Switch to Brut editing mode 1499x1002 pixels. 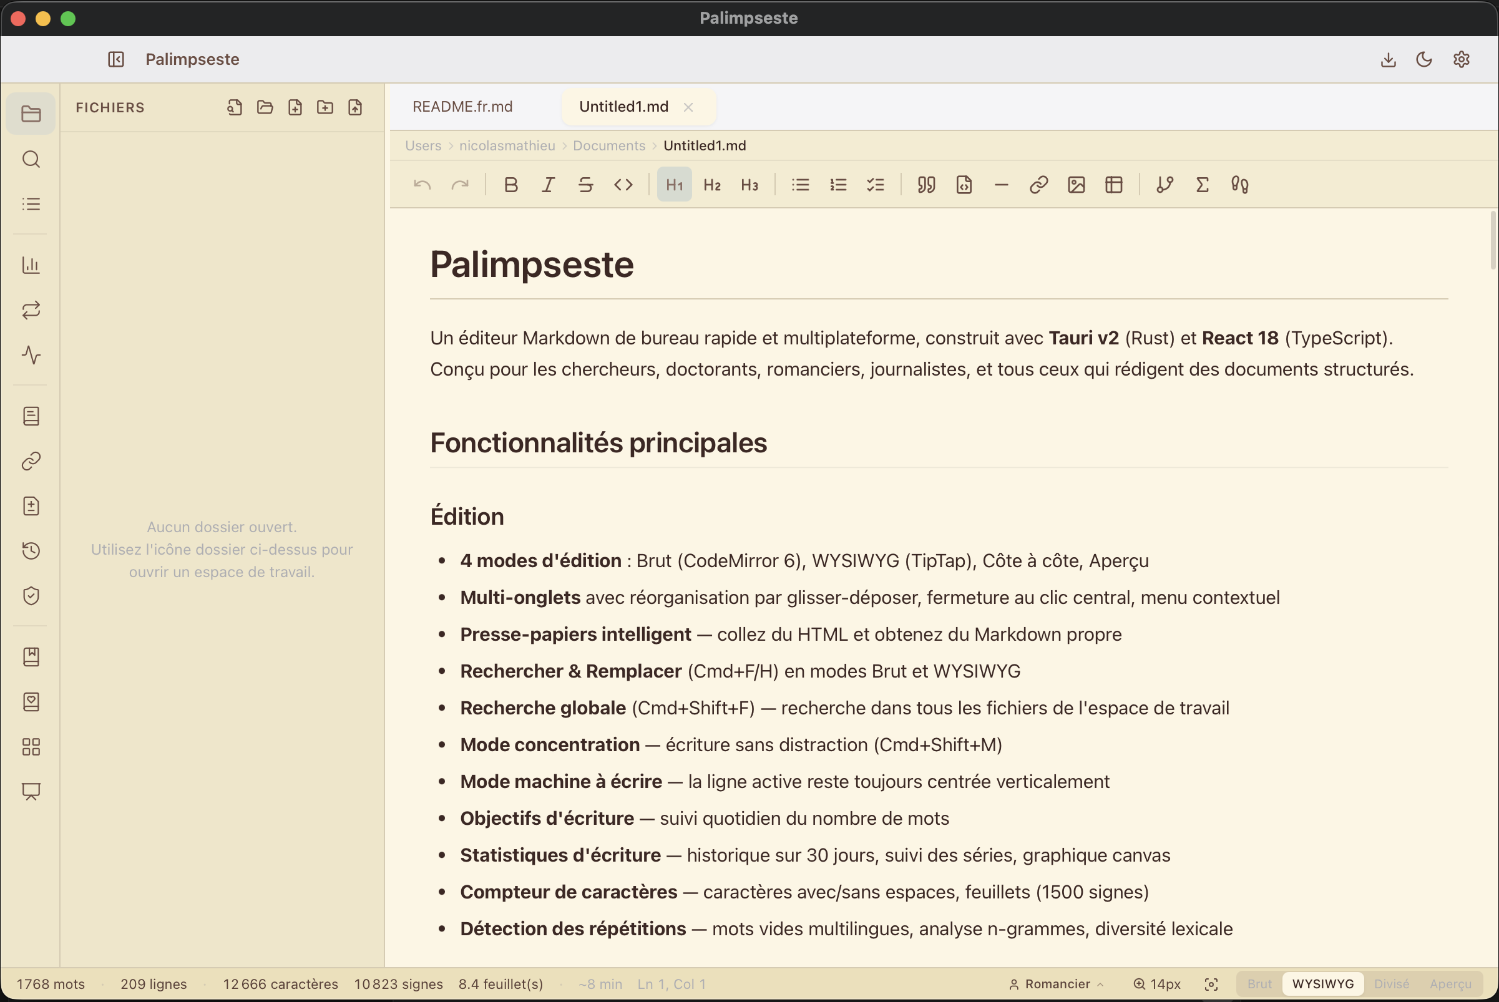pyautogui.click(x=1259, y=984)
